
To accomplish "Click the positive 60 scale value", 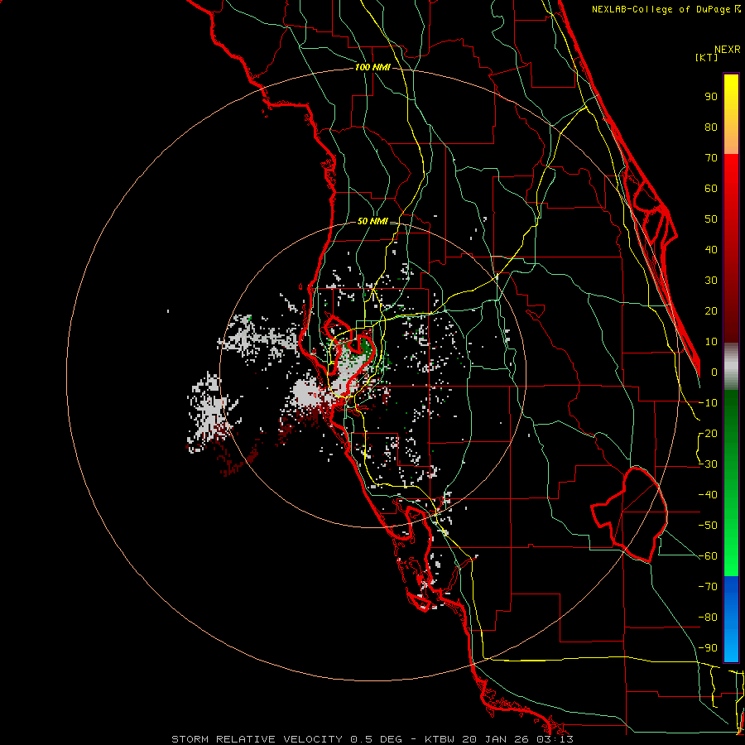I will point(711,188).
